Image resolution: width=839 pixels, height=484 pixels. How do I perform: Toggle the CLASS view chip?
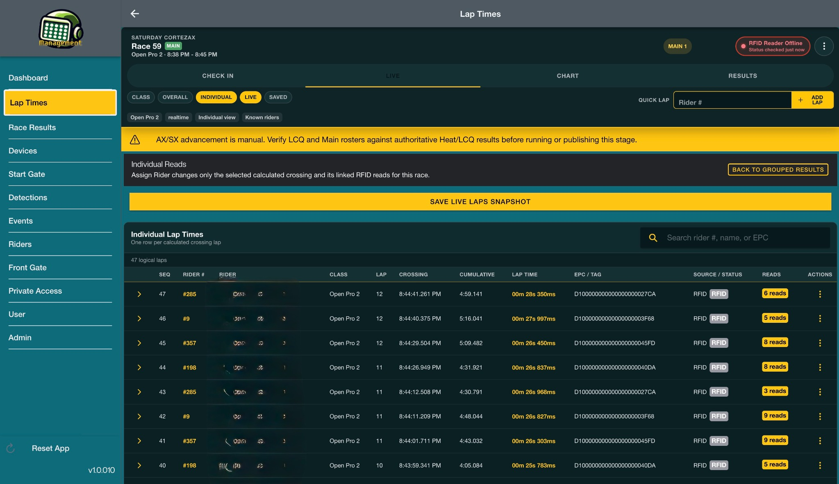pyautogui.click(x=141, y=97)
